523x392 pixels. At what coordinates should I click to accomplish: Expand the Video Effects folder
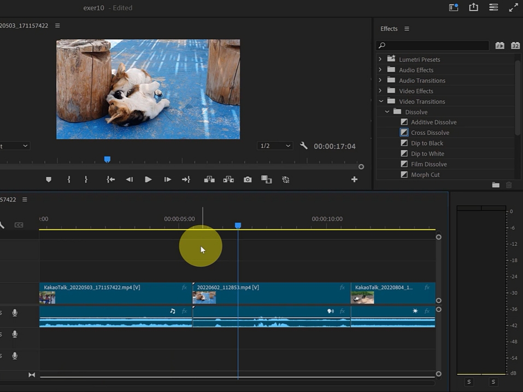(x=380, y=91)
